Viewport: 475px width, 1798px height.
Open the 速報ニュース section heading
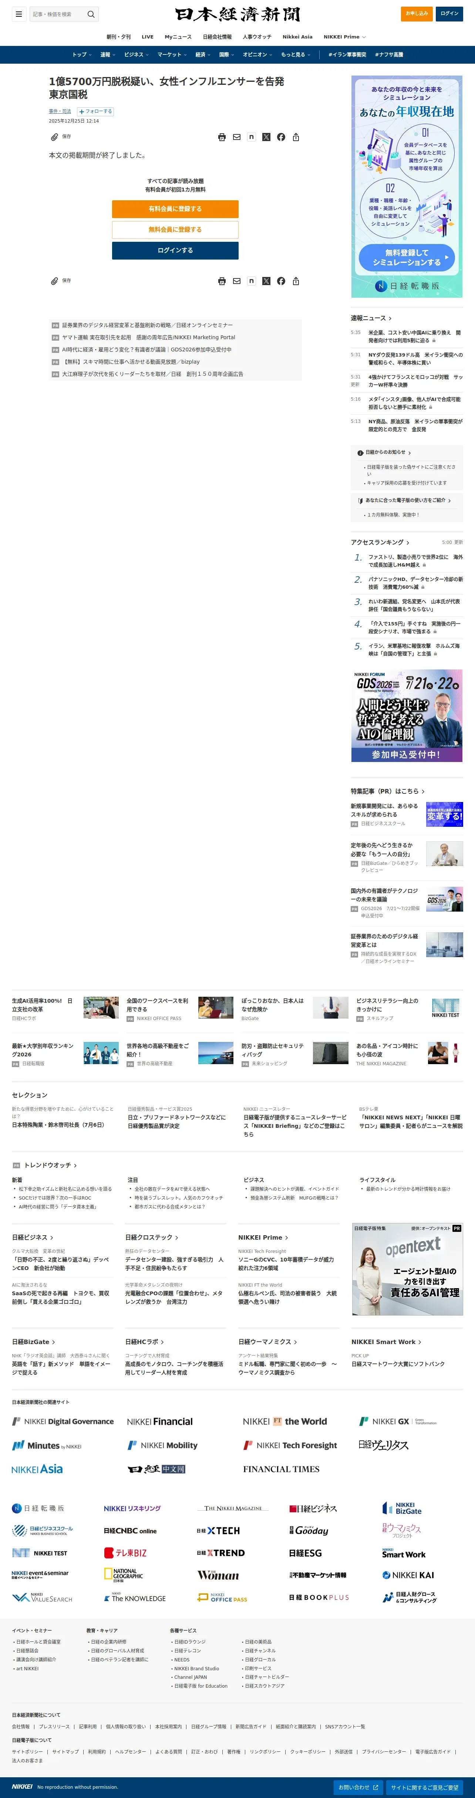coord(371,318)
